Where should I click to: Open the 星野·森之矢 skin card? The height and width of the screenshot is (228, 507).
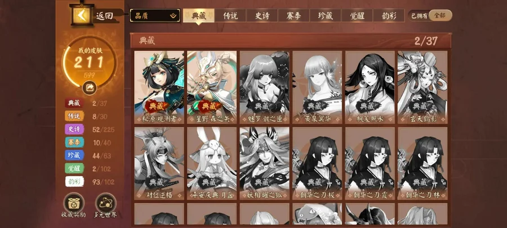212,87
